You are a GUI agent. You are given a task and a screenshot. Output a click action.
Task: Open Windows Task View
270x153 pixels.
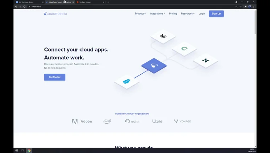tap(22, 150)
